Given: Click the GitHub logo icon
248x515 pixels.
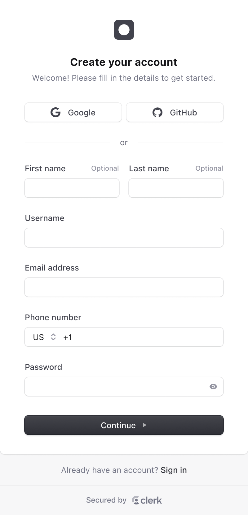Looking at the screenshot, I should [158, 112].
